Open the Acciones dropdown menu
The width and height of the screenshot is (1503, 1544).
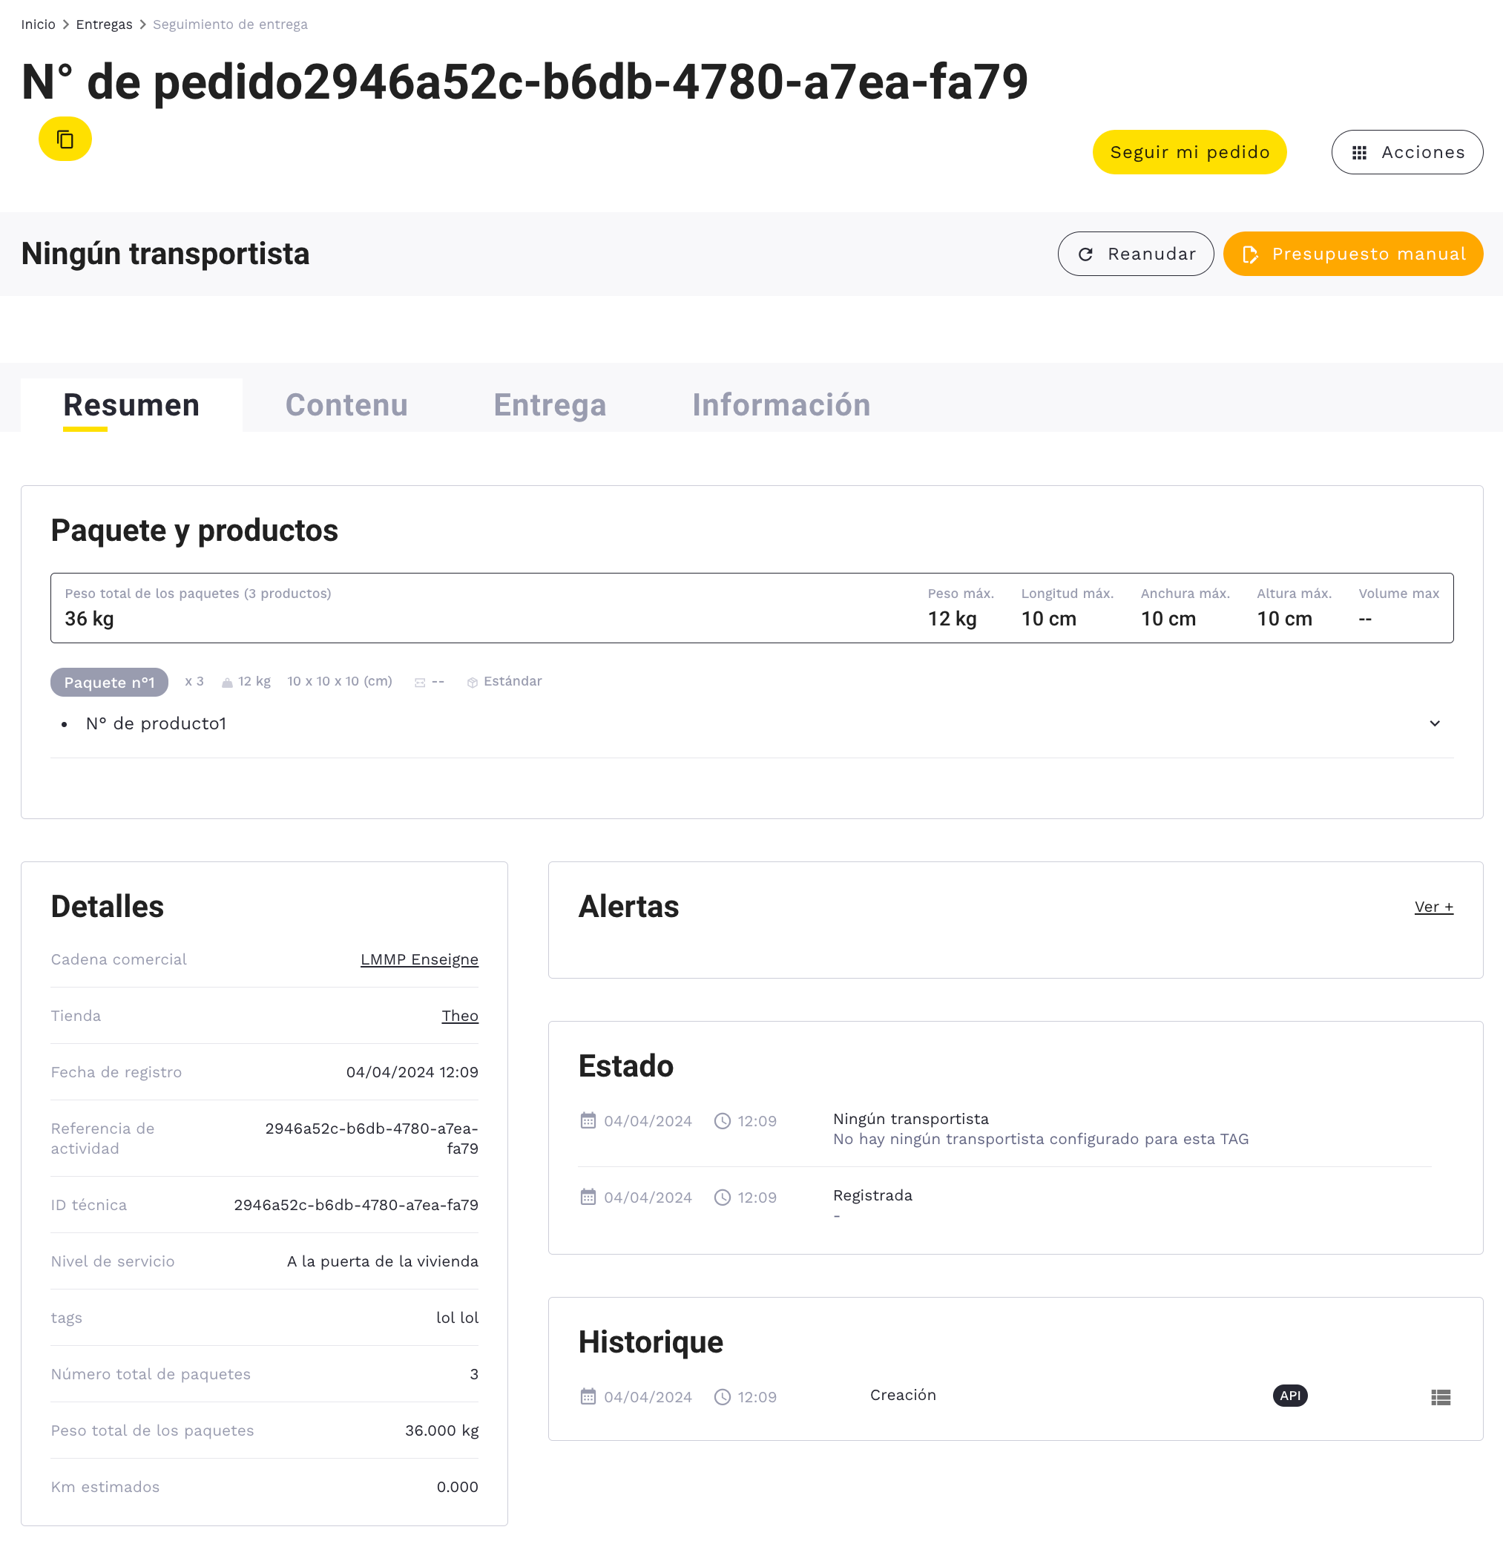tap(1407, 152)
